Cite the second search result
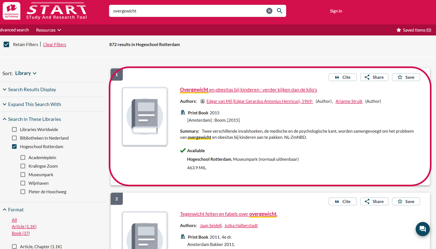Viewport: 436px width, 249px height. [342, 201]
